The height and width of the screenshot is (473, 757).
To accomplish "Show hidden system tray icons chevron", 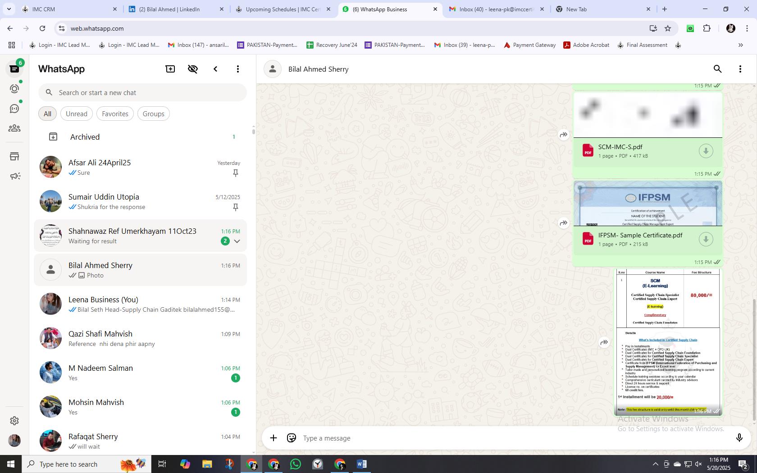I will click(655, 464).
